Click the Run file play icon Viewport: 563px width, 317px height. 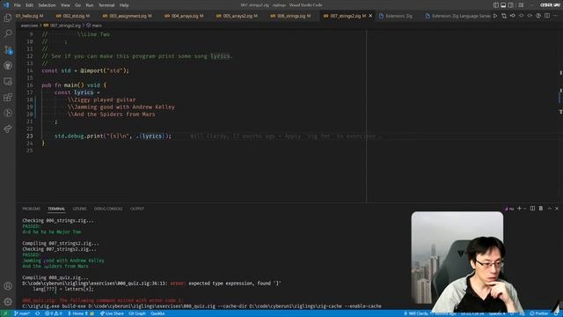click(x=495, y=16)
